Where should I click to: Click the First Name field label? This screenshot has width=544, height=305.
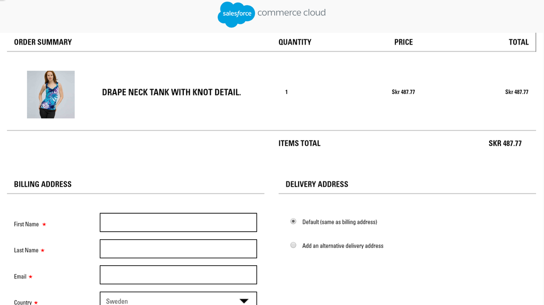click(27, 224)
